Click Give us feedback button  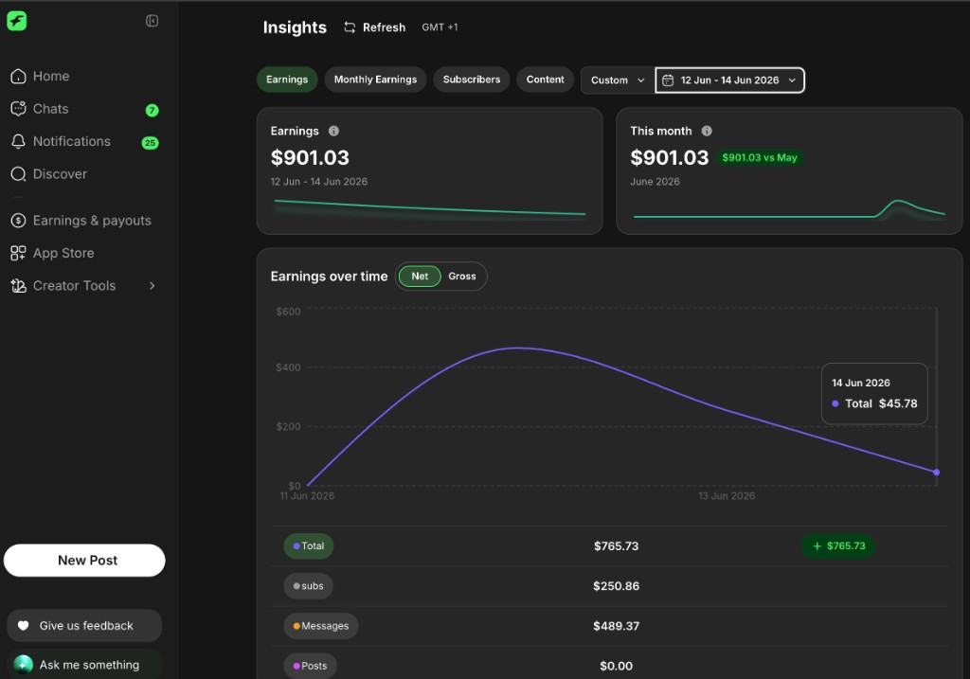tap(84, 625)
